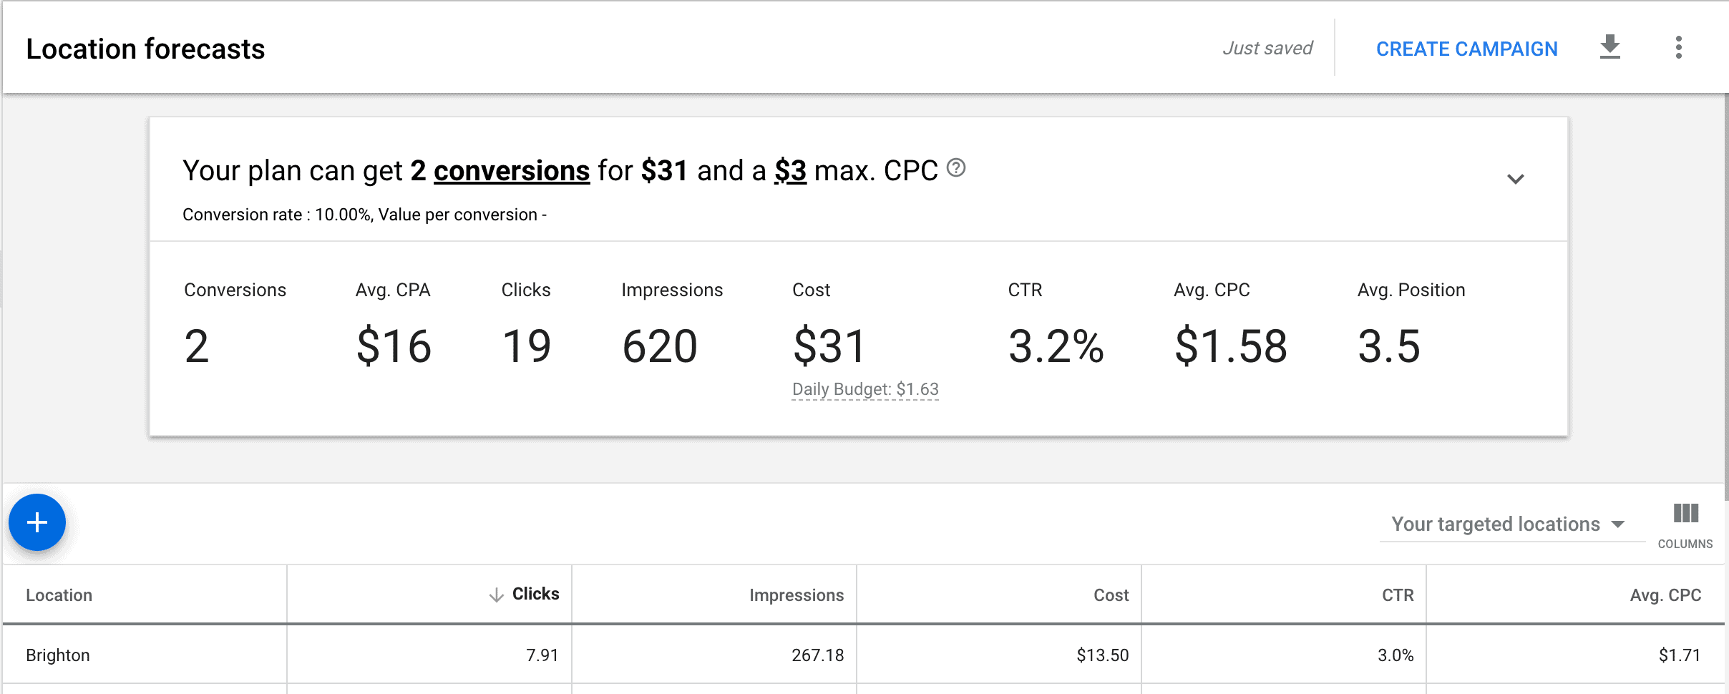This screenshot has width=1729, height=694.
Task: Click CREATE CAMPAIGN button
Action: (1466, 49)
